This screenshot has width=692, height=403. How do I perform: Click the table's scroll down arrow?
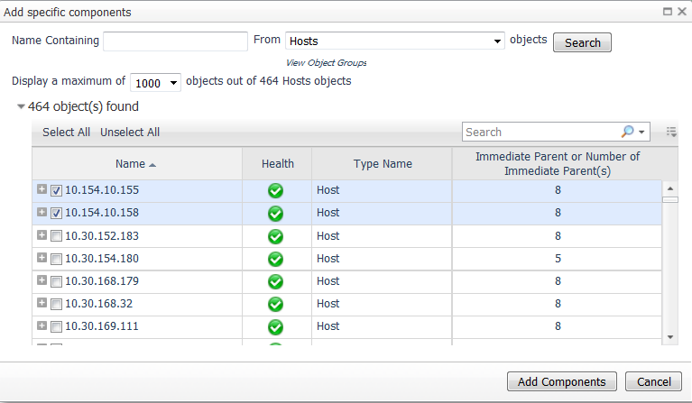click(x=670, y=337)
